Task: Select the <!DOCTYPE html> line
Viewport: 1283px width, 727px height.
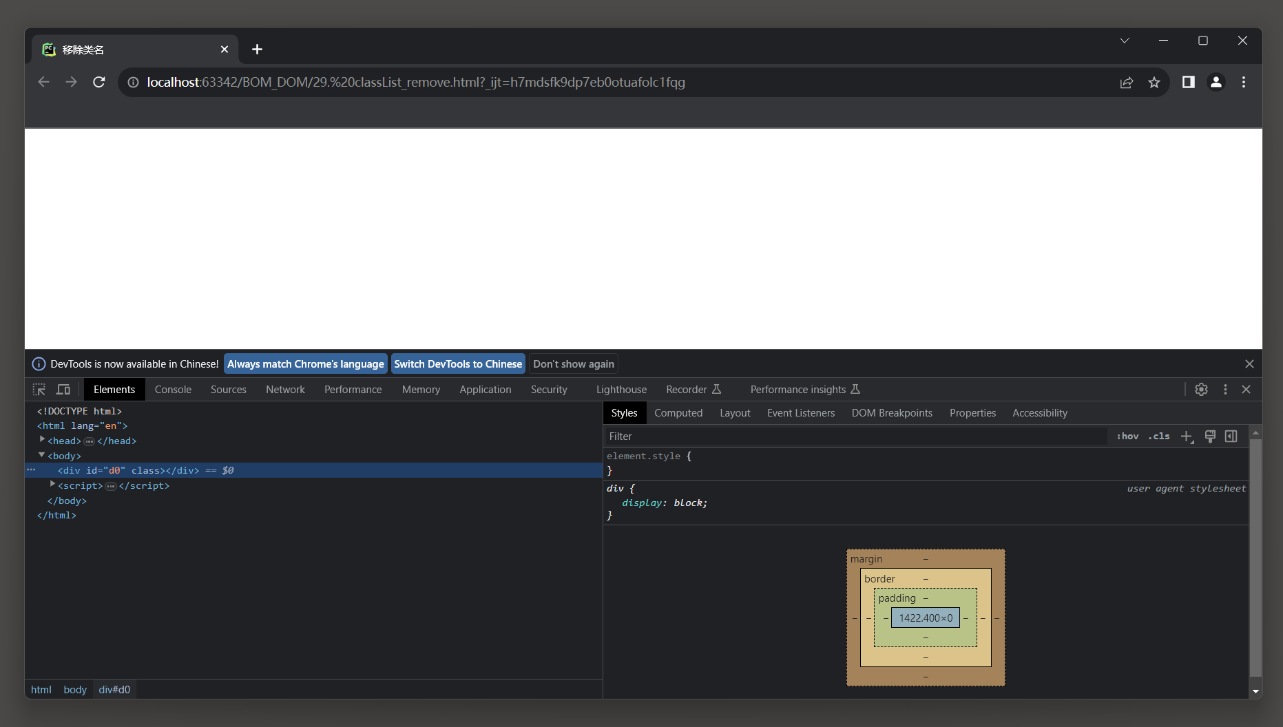Action: pos(79,411)
